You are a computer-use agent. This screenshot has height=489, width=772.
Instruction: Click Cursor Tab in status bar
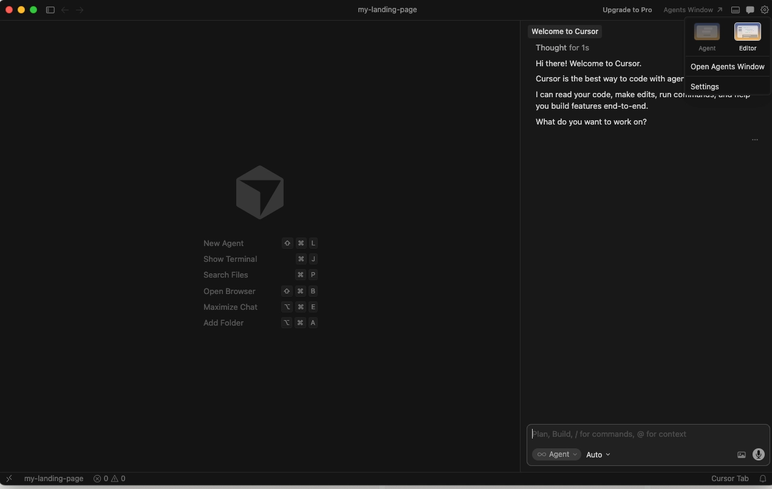(x=730, y=479)
